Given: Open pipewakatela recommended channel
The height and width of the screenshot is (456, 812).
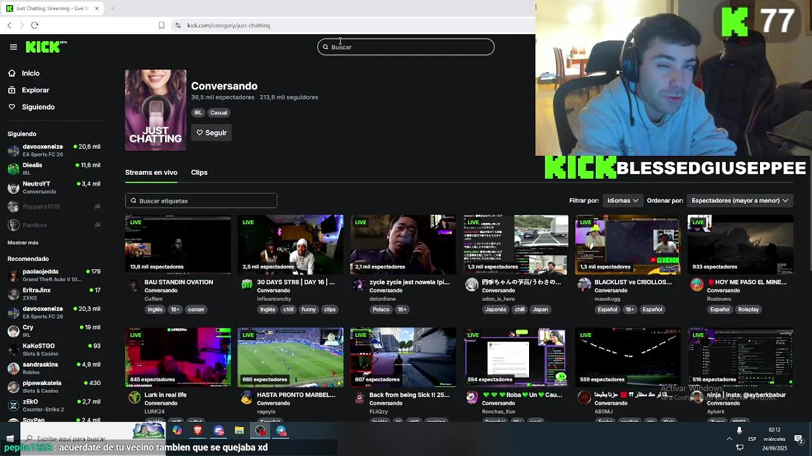Looking at the screenshot, I should click(54, 387).
